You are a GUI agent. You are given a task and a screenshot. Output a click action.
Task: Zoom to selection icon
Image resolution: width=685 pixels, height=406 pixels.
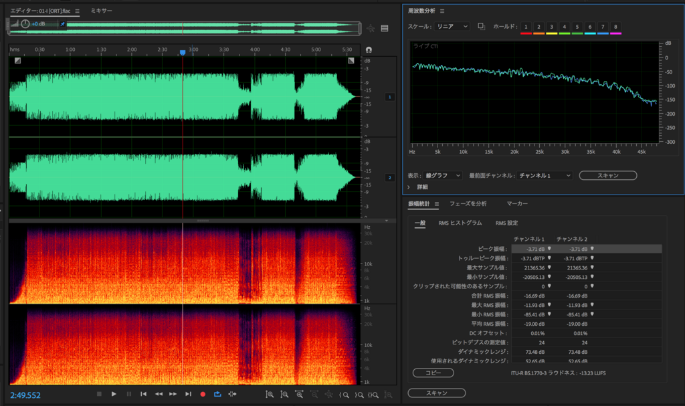pos(373,395)
